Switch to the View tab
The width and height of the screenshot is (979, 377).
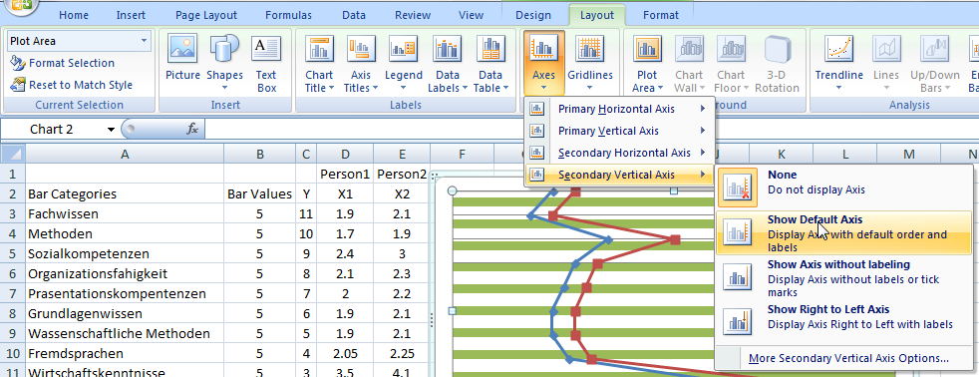click(471, 15)
